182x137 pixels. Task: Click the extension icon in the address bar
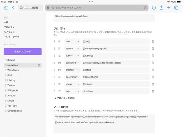coord(48,8)
